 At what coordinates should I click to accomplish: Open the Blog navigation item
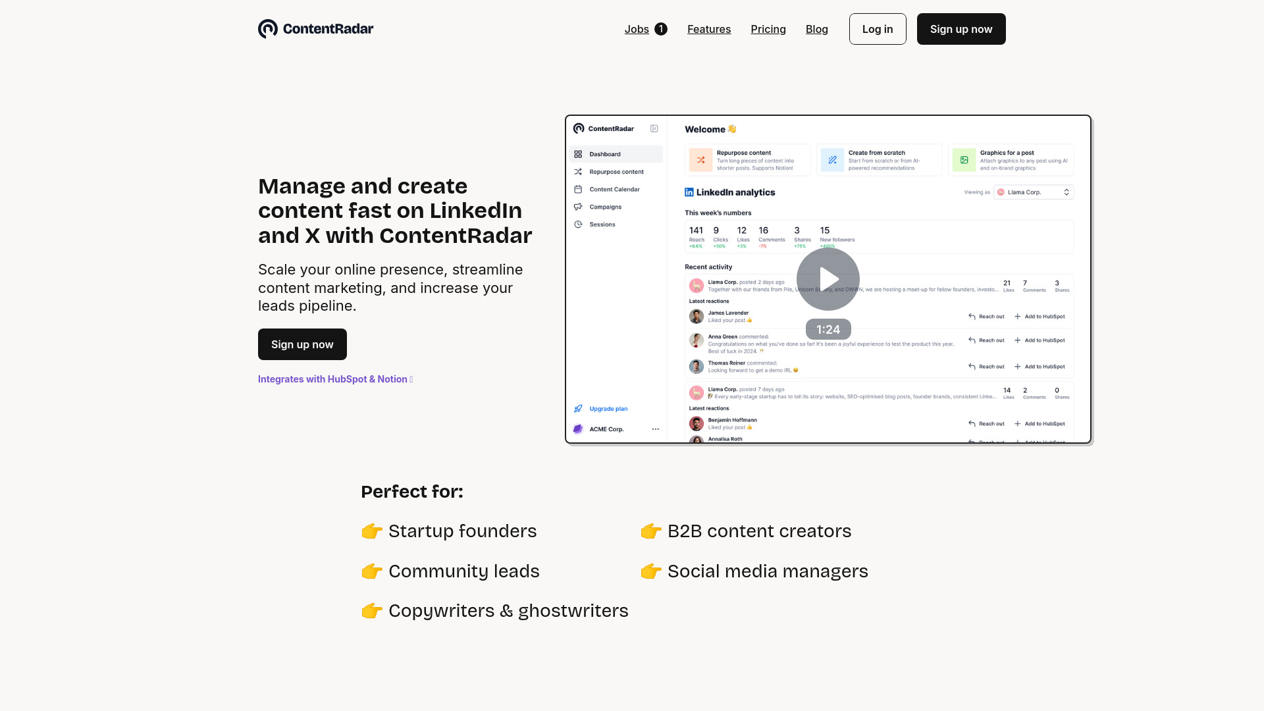point(817,29)
